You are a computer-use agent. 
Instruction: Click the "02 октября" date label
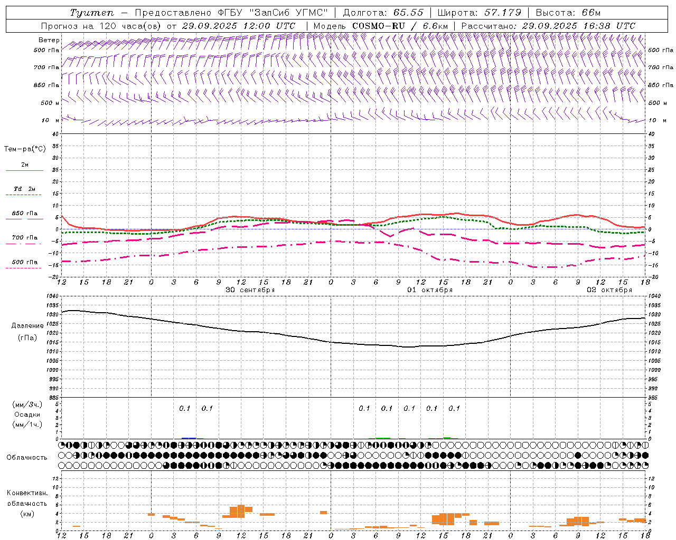[609, 290]
